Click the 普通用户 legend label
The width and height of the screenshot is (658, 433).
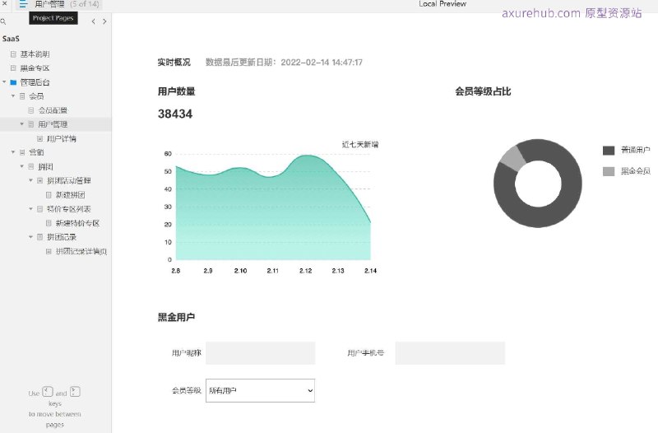click(x=635, y=150)
